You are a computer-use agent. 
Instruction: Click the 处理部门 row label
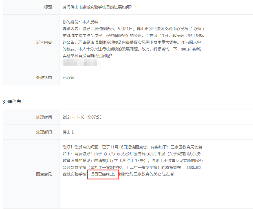point(44,132)
